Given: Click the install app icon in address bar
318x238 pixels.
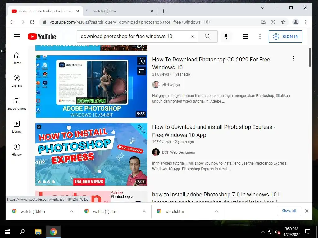Looking at the screenshot, I should click(263, 22).
